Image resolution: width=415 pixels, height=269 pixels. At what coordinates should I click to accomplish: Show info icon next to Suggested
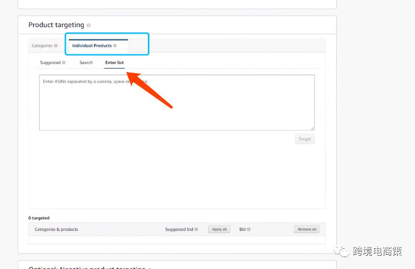tap(63, 63)
